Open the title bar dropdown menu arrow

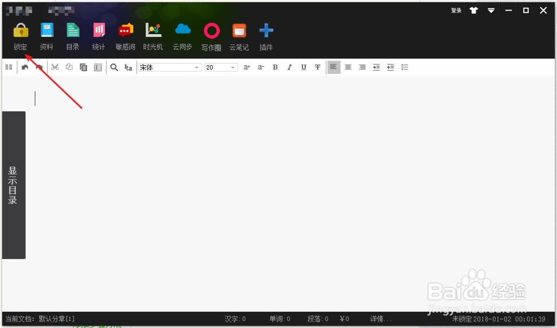[x=491, y=11]
